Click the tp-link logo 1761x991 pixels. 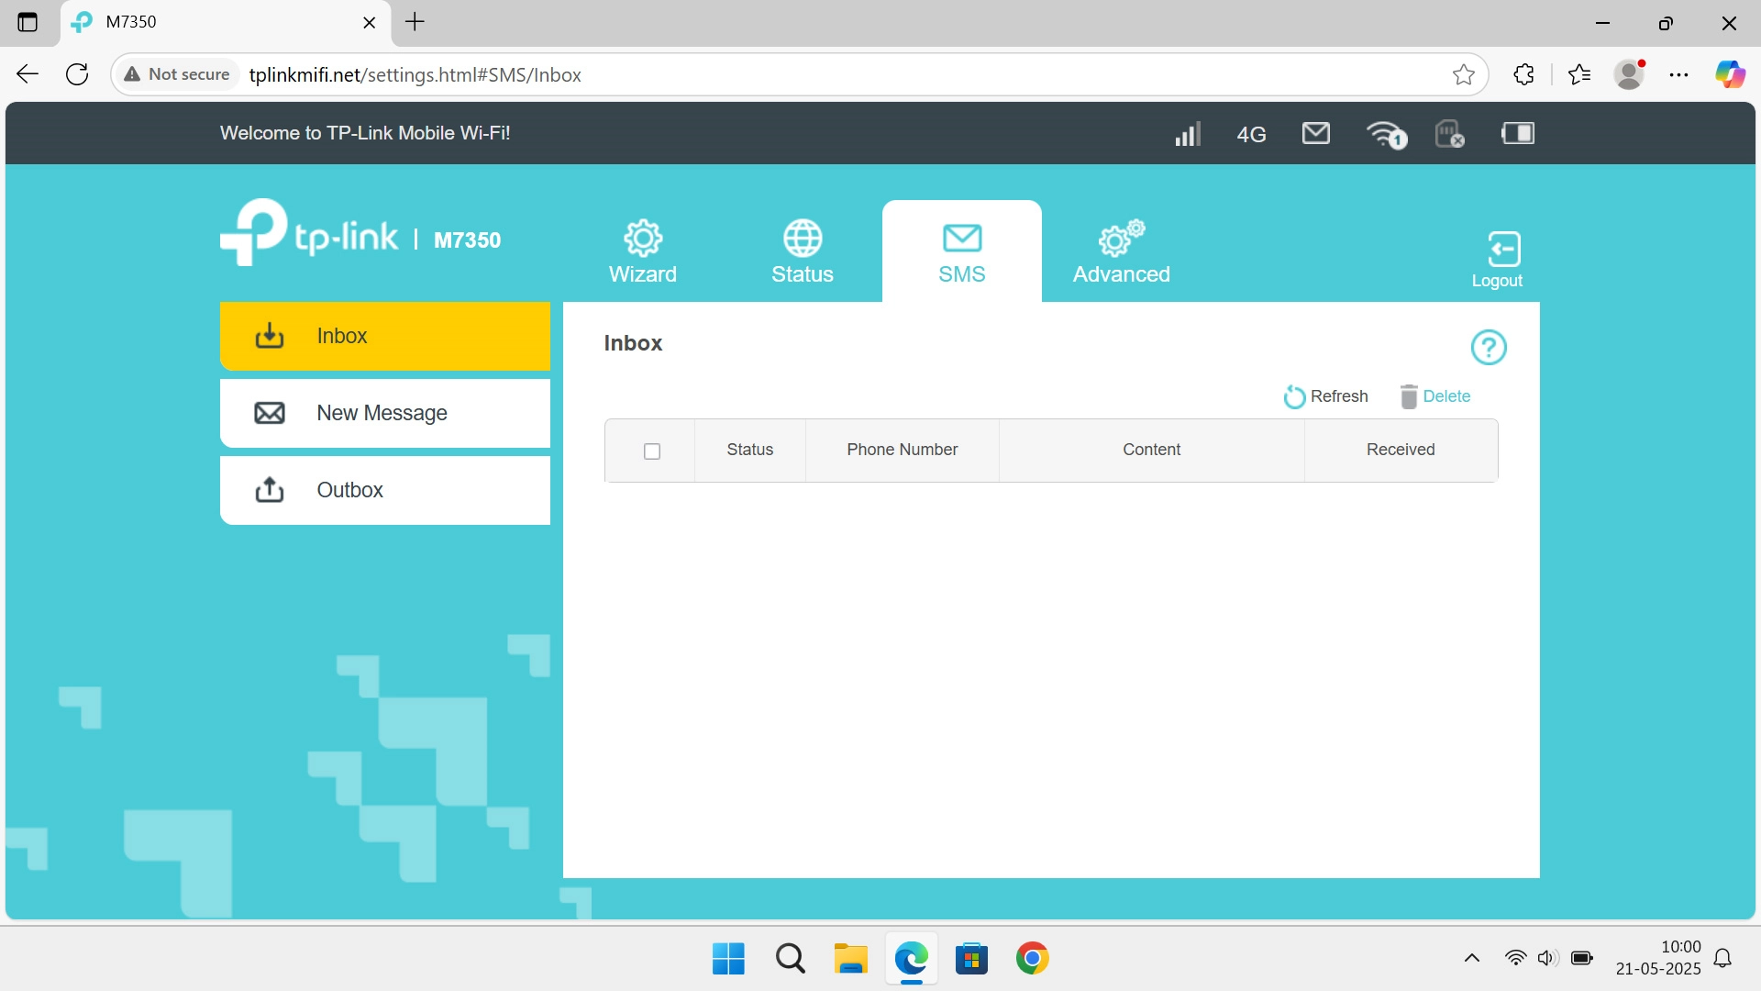(x=309, y=233)
